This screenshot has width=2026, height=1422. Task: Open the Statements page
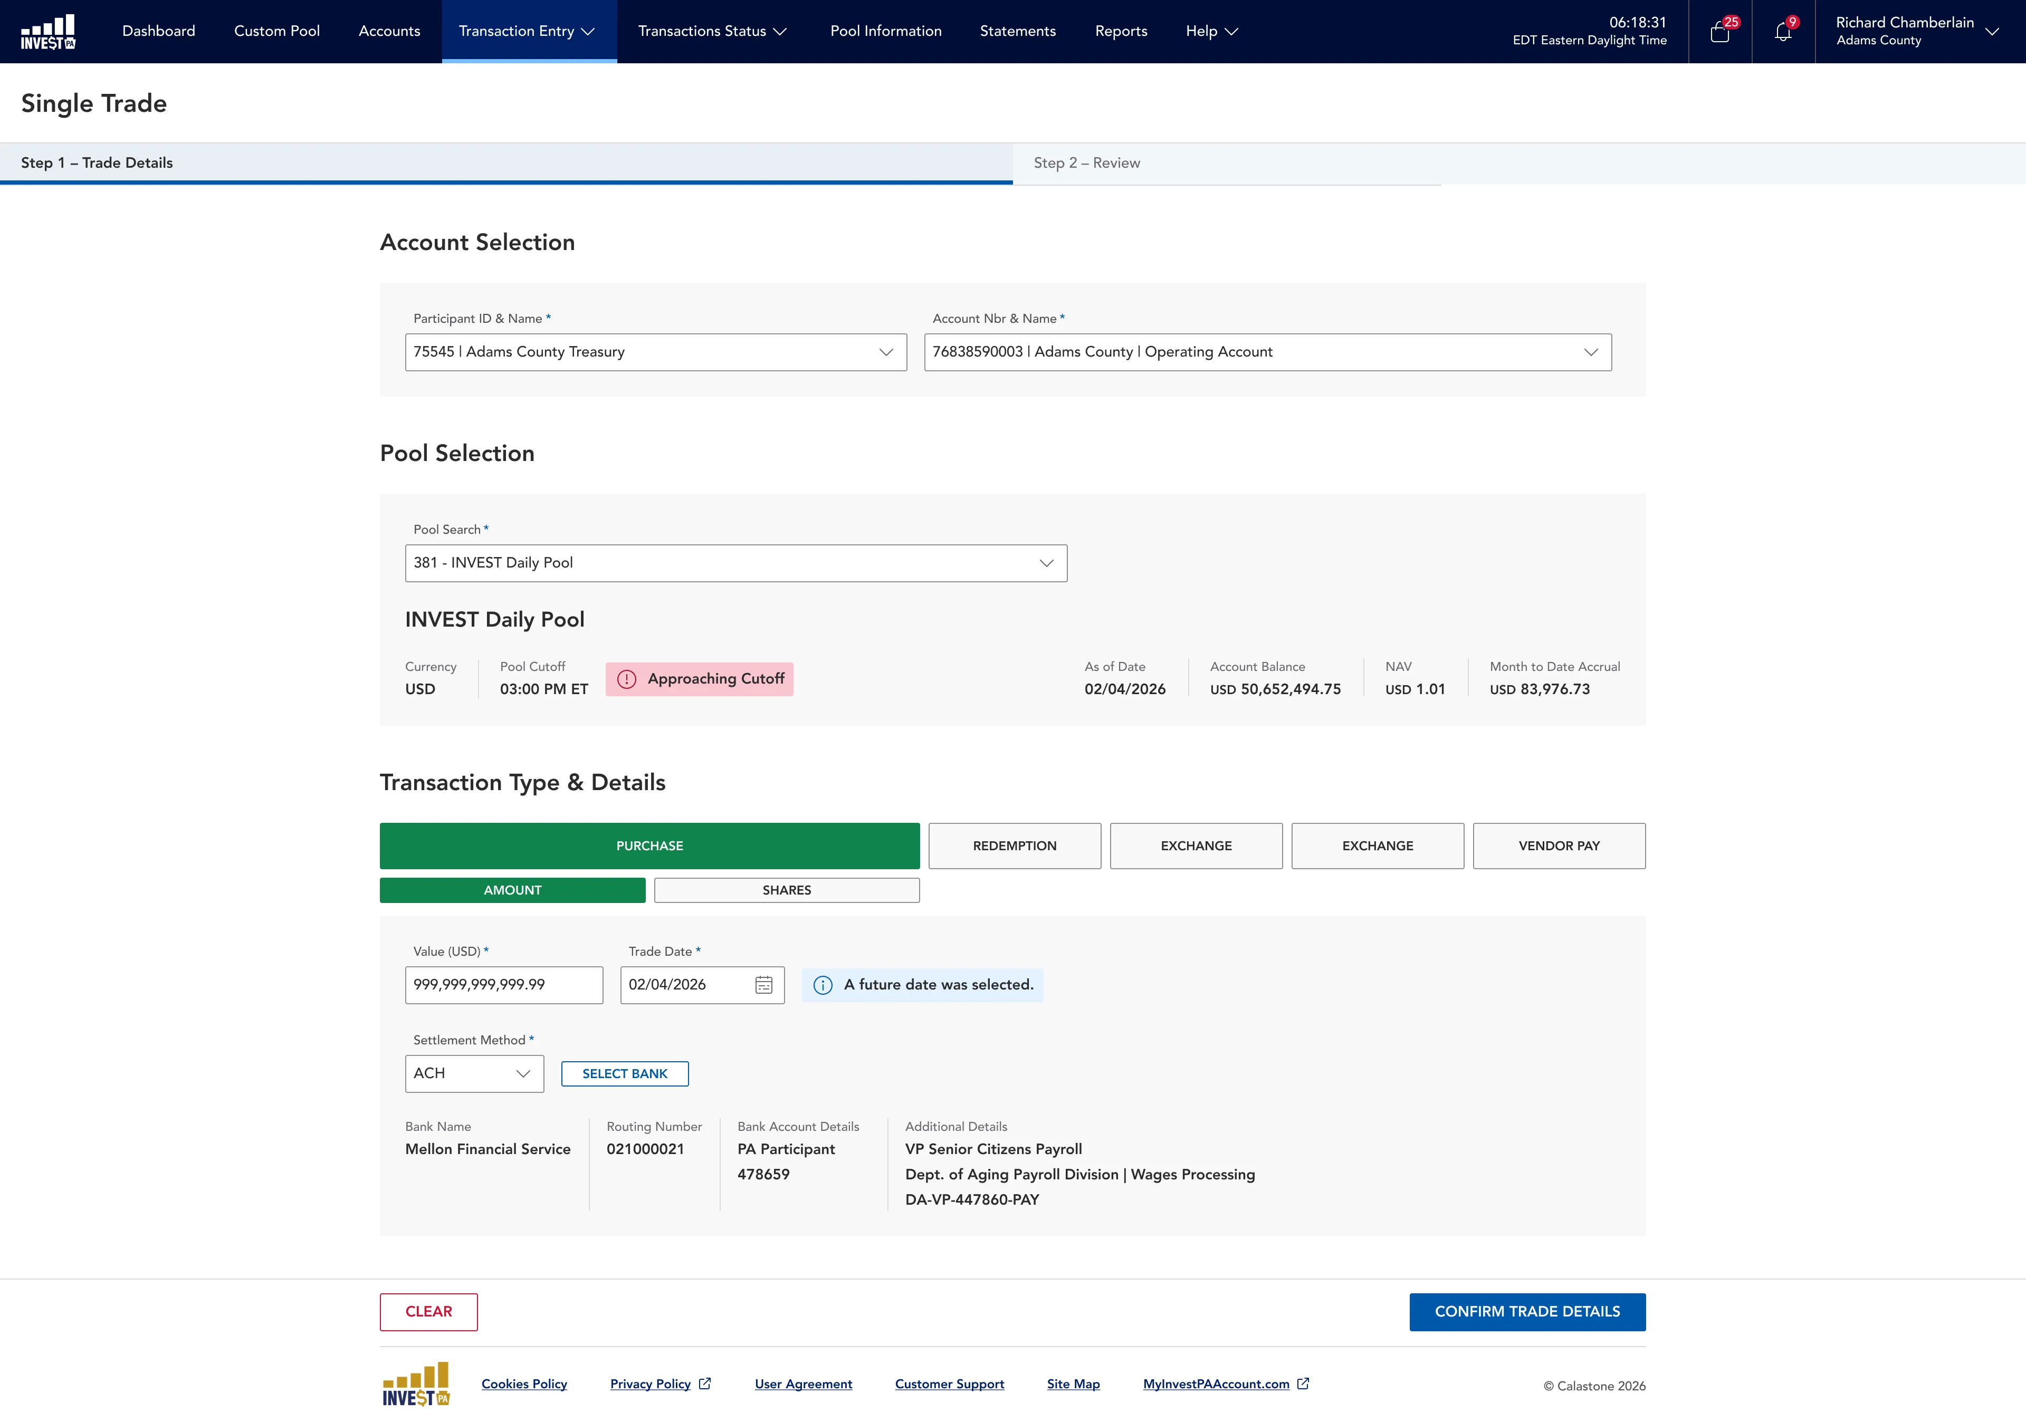(1017, 32)
